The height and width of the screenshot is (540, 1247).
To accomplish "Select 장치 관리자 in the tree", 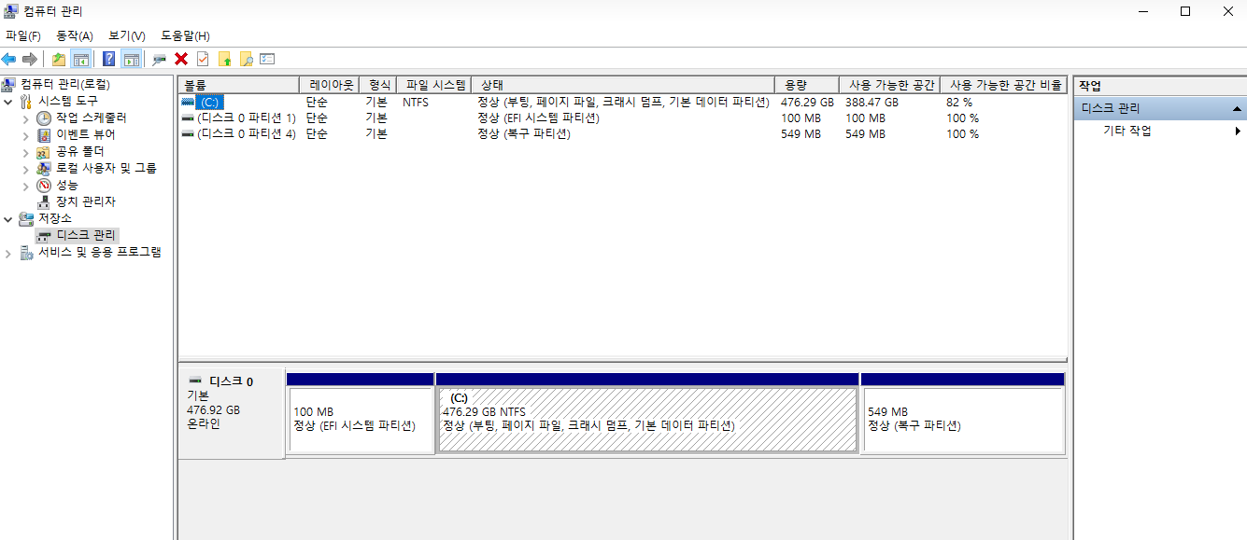I will pyautogui.click(x=86, y=201).
